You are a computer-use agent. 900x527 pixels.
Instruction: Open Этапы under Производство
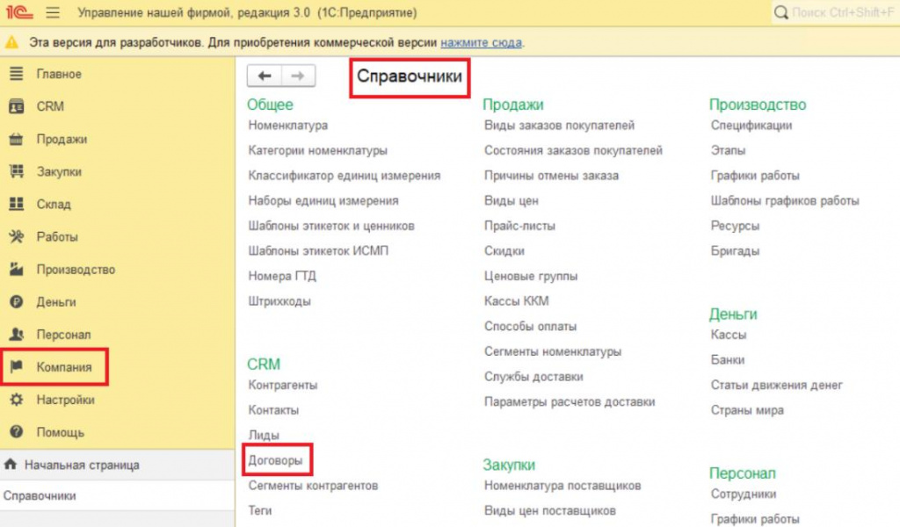(728, 150)
